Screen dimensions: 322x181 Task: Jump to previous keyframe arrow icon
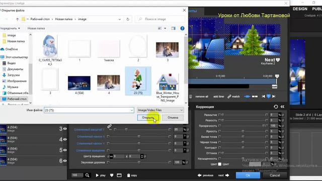[x=263, y=96]
